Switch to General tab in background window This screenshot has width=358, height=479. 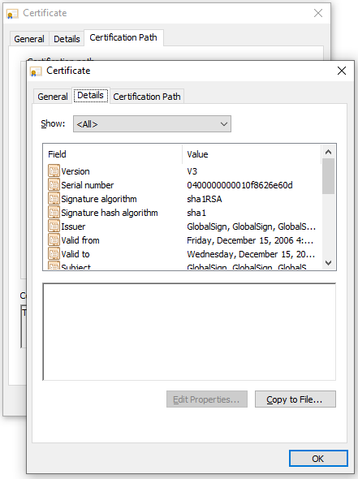pos(29,39)
